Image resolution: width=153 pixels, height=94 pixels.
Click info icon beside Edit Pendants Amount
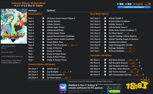pyautogui.click(x=140, y=66)
